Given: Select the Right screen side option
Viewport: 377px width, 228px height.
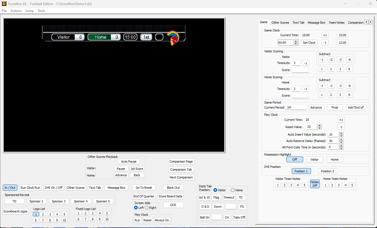Looking at the screenshot, I should pyautogui.click(x=147, y=207).
